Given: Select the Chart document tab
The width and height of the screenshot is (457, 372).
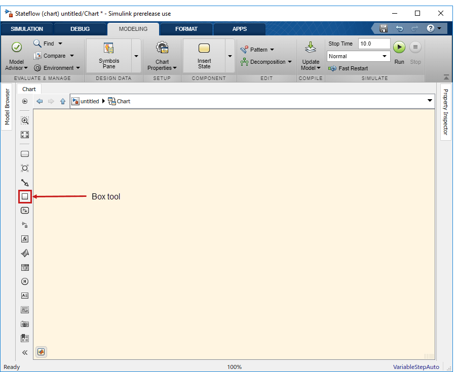Looking at the screenshot, I should 29,89.
